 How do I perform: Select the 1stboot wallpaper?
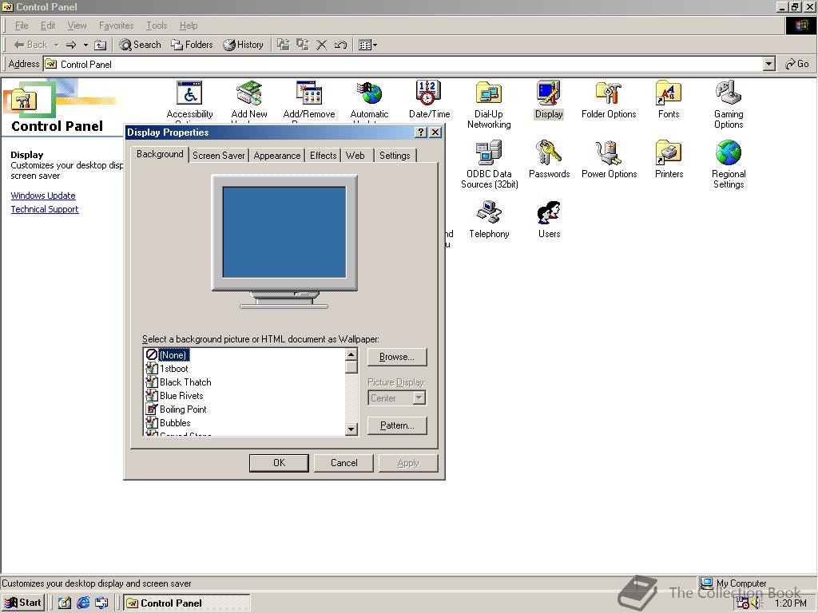(x=173, y=369)
